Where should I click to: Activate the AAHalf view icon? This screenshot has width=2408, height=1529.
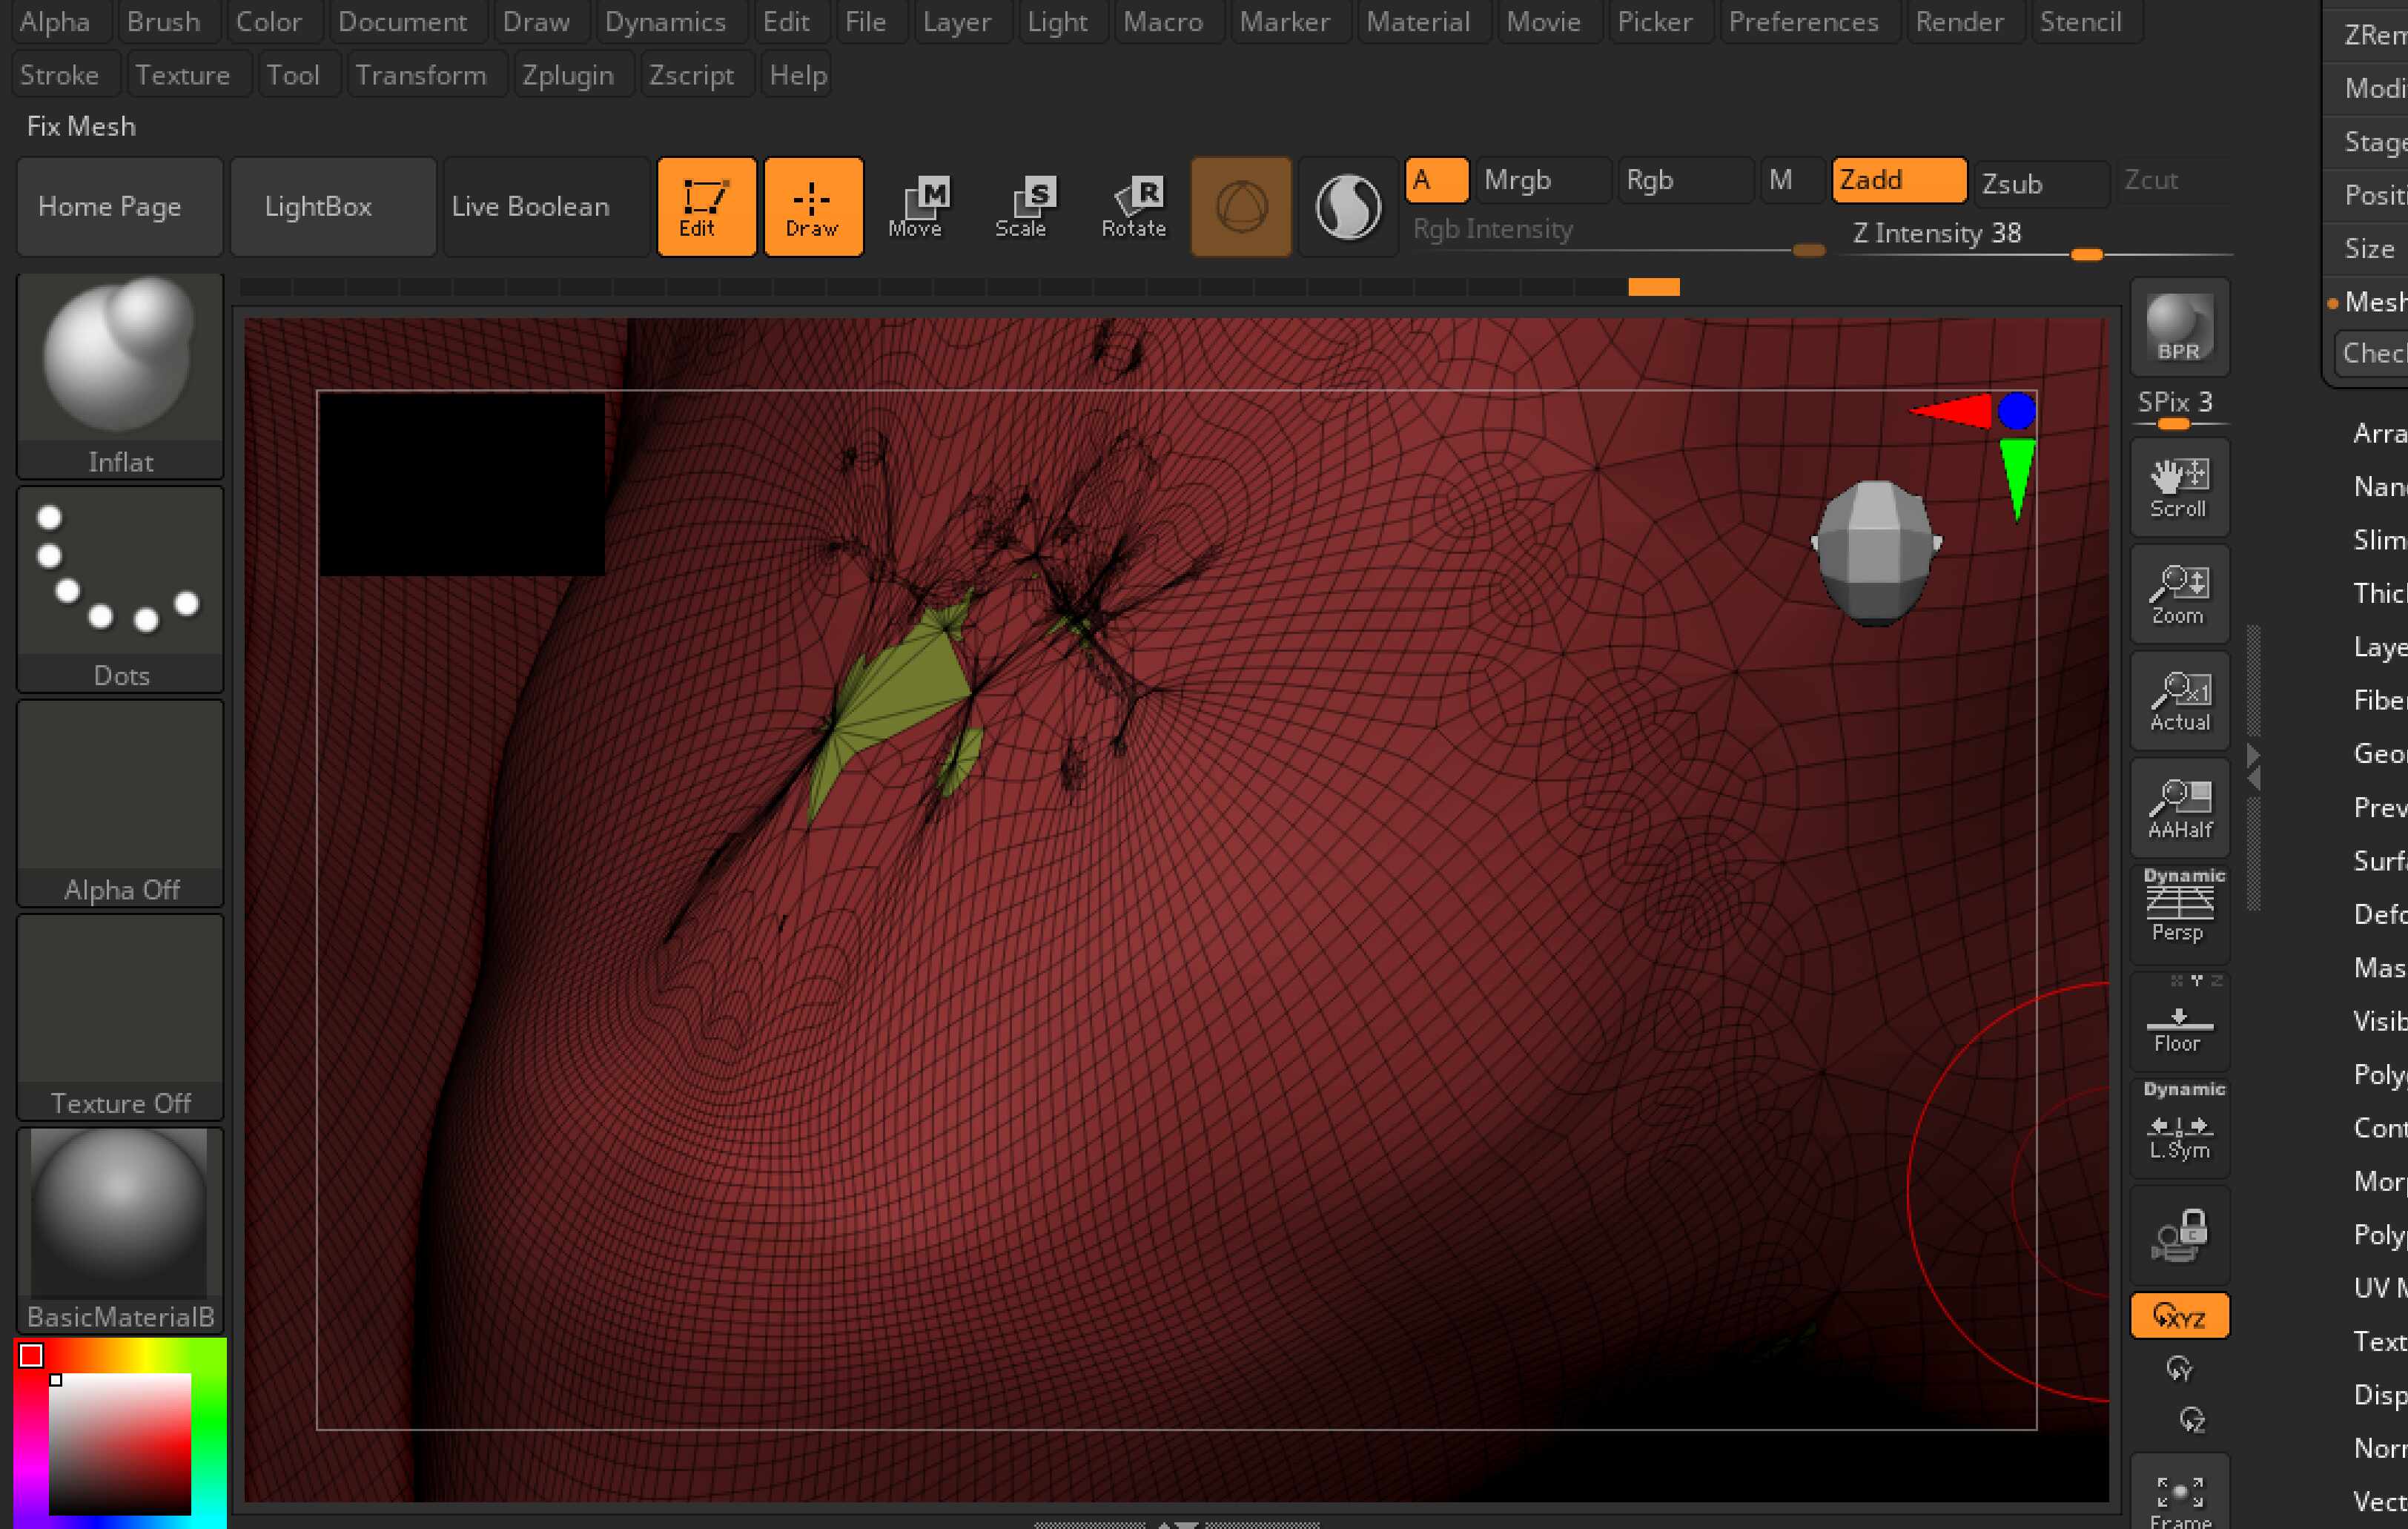tap(2179, 808)
